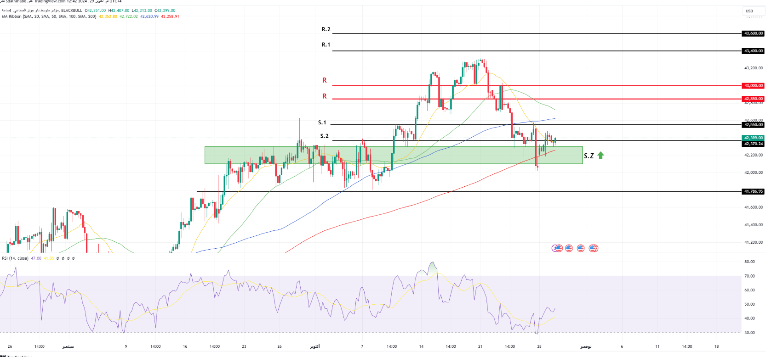Click the green SMA 50 value 42,722.02
The width and height of the screenshot is (766, 357).
[x=129, y=17]
